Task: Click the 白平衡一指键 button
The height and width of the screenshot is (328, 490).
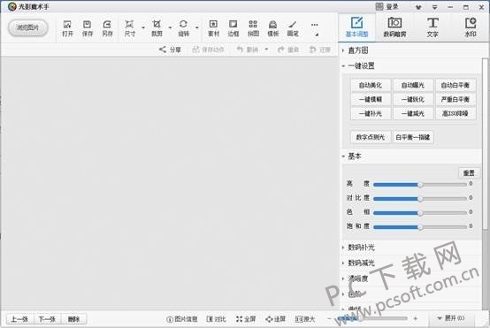Action: (x=413, y=137)
